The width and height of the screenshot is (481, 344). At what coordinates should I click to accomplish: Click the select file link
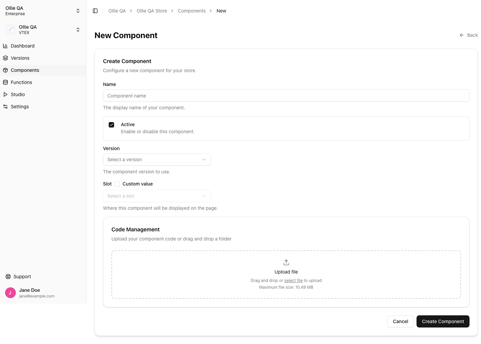(x=293, y=281)
